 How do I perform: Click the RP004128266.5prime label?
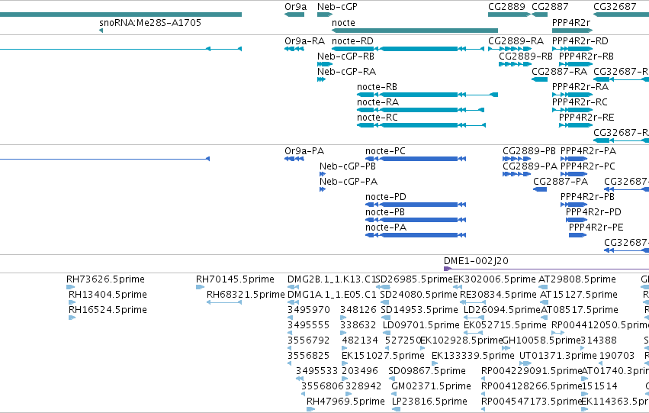click(532, 386)
